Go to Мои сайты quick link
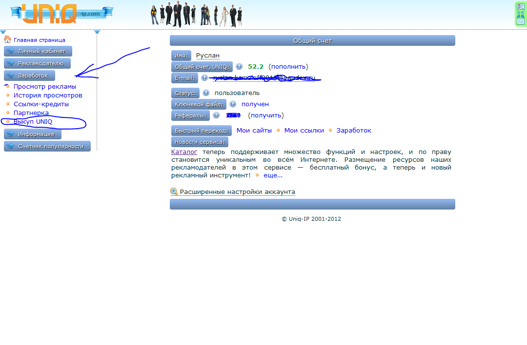Viewport: 527px width, 345px height. click(x=254, y=130)
